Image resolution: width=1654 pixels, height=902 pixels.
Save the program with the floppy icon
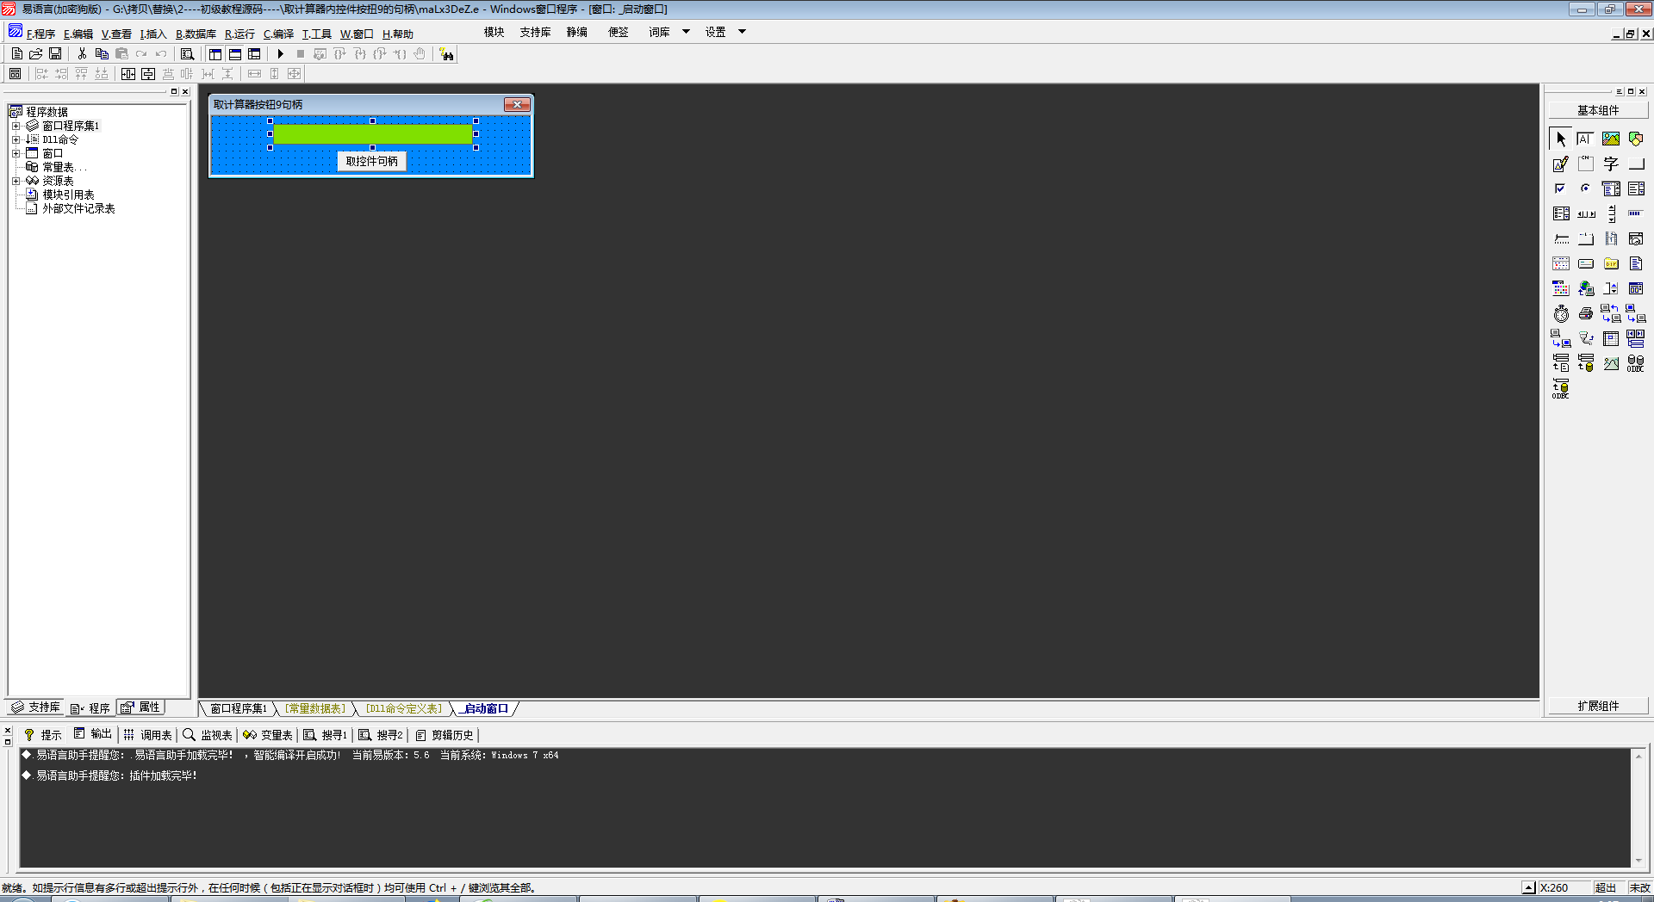coord(55,53)
